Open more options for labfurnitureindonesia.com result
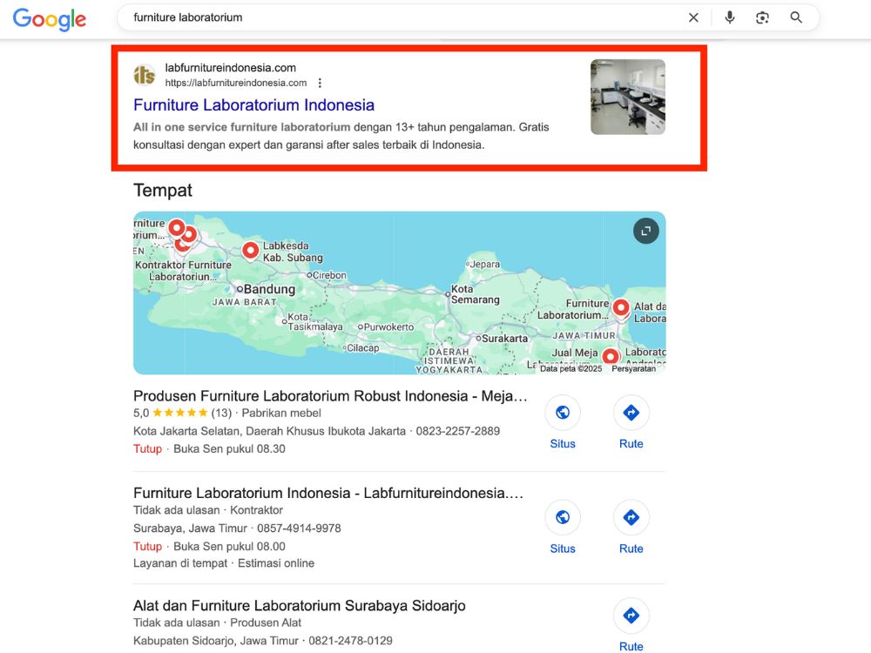 point(320,84)
